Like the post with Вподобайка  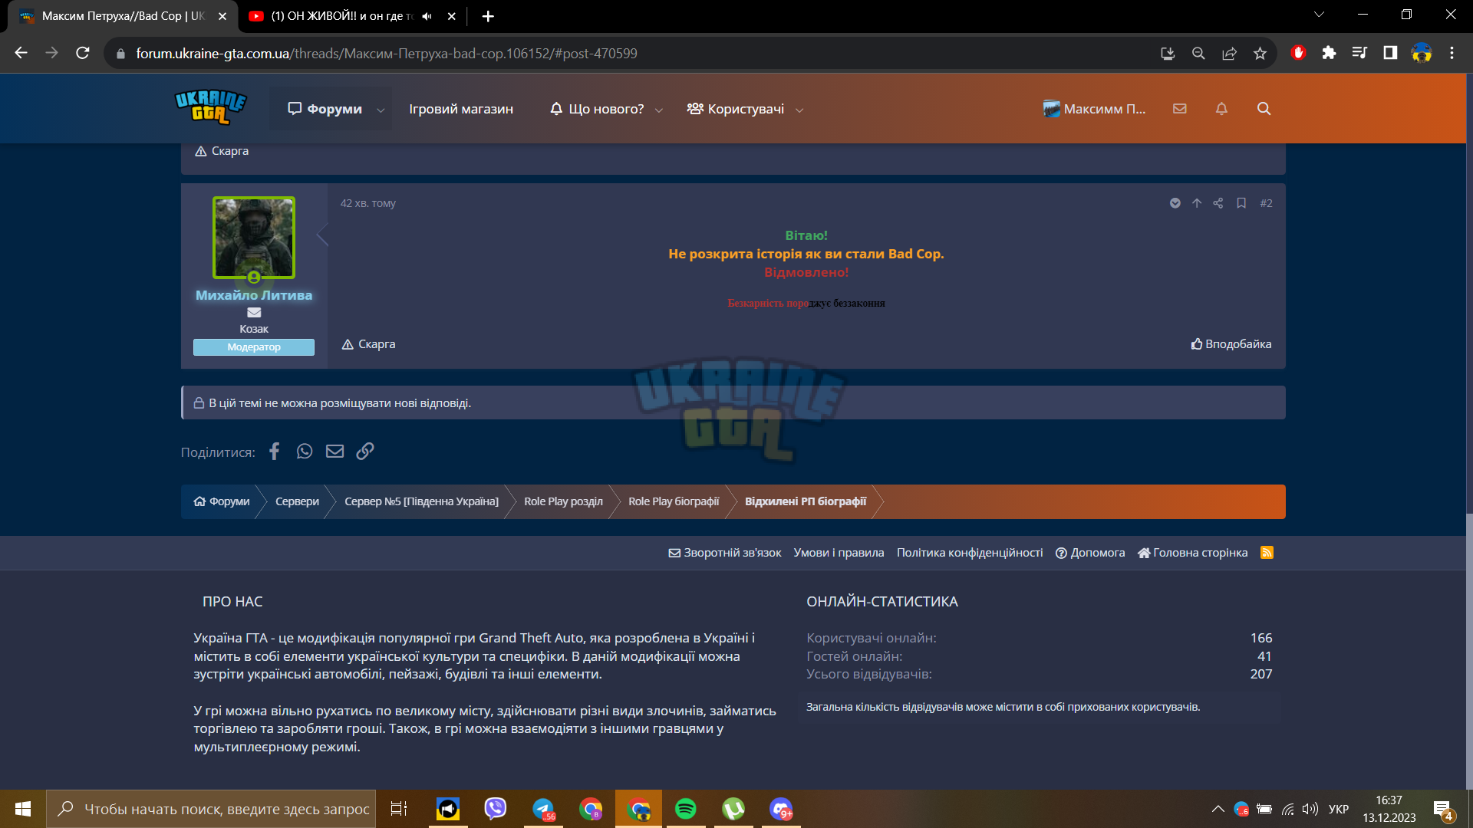[1231, 344]
